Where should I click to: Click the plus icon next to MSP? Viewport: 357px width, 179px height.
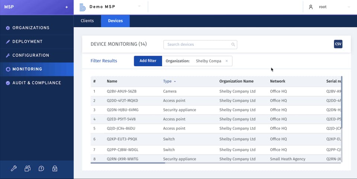pyautogui.click(x=67, y=7)
